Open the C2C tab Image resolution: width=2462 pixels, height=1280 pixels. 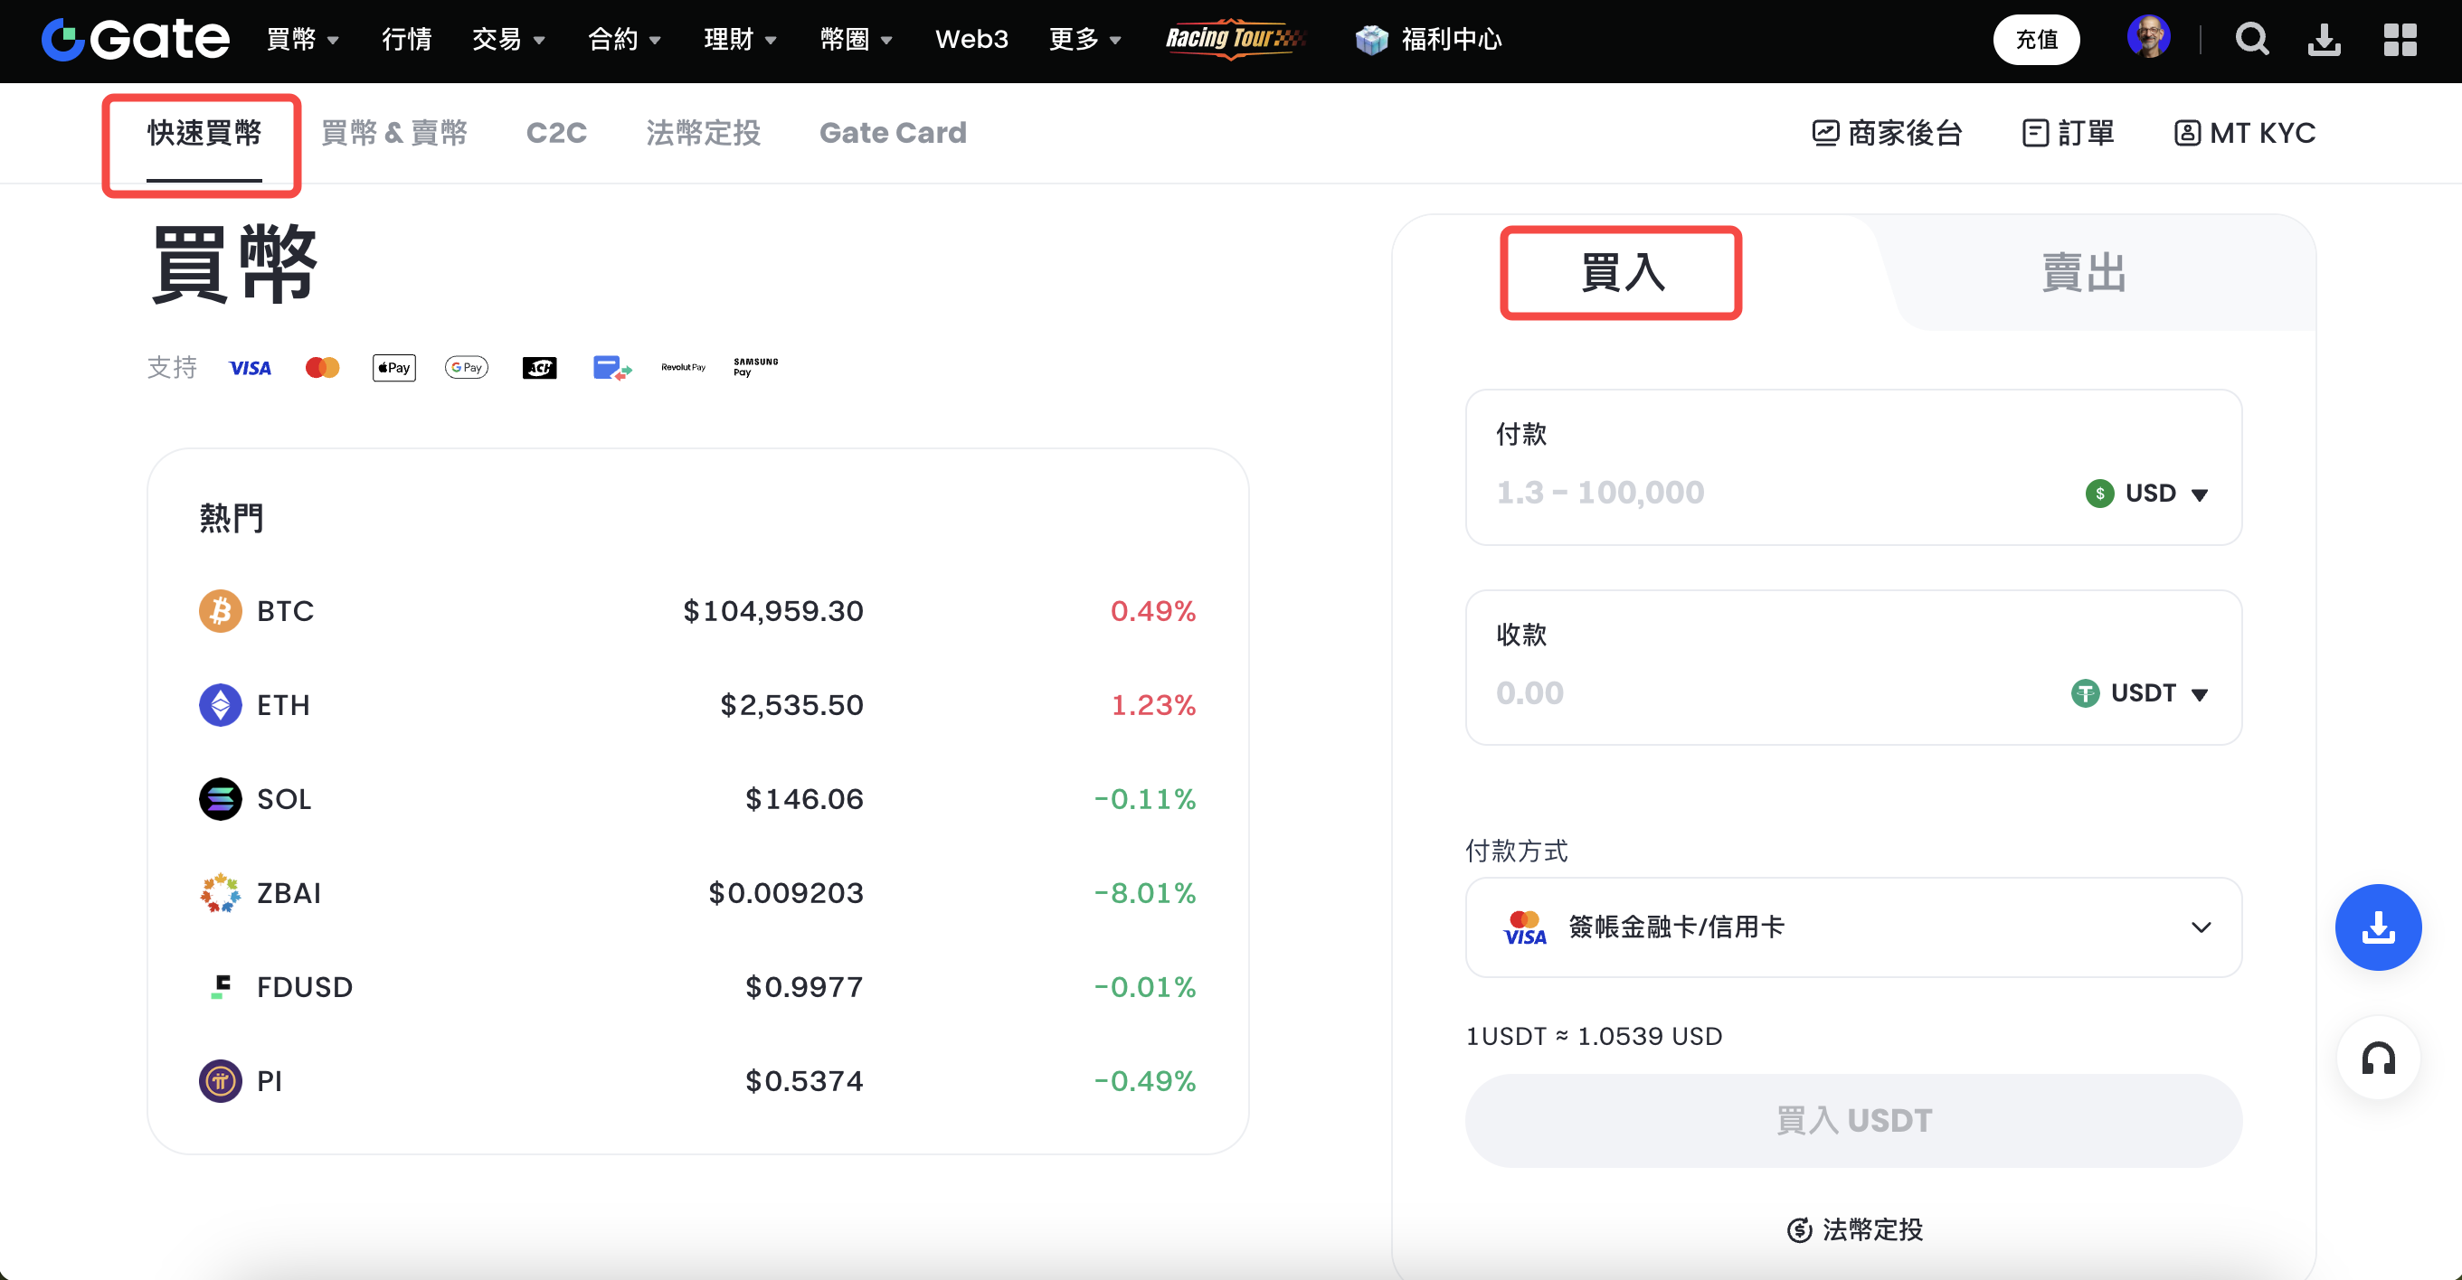pyautogui.click(x=556, y=133)
